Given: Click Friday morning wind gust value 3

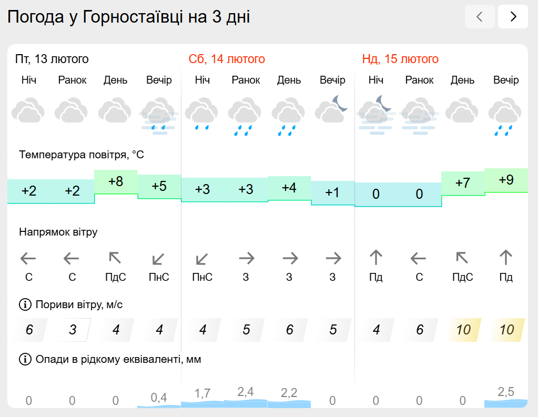Looking at the screenshot, I should (x=73, y=330).
